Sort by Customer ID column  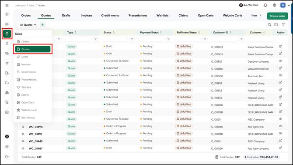coord(230,32)
